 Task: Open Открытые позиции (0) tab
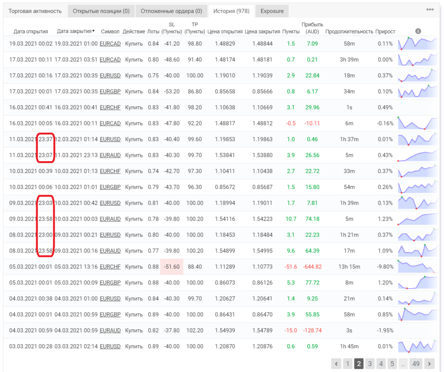coord(101,11)
